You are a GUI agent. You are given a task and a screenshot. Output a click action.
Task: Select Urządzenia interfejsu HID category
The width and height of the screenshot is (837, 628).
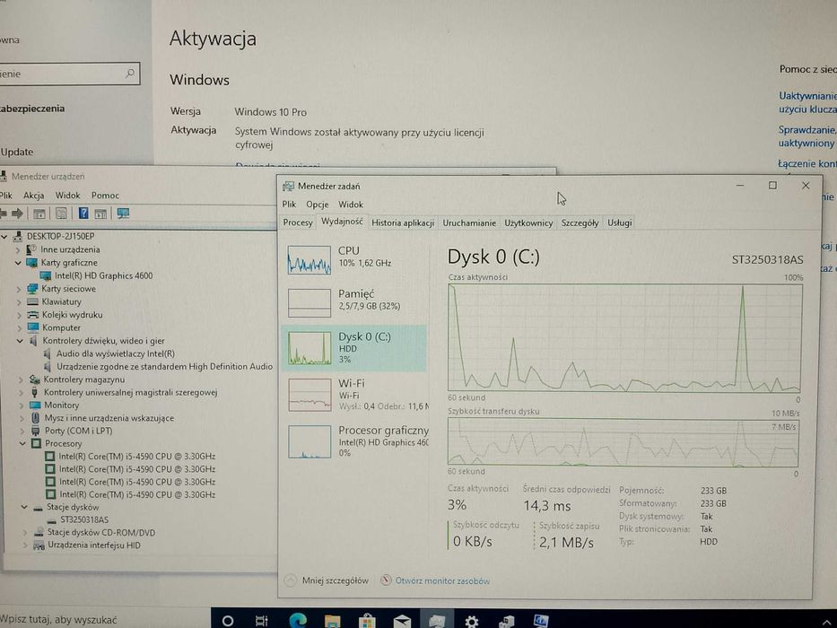point(94,545)
